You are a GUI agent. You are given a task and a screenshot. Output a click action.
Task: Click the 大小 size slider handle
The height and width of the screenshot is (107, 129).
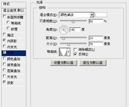click(x=69, y=44)
